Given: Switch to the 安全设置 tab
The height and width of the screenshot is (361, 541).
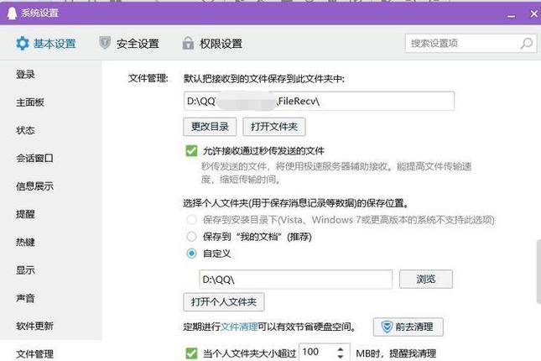Looking at the screenshot, I should pyautogui.click(x=128, y=44).
